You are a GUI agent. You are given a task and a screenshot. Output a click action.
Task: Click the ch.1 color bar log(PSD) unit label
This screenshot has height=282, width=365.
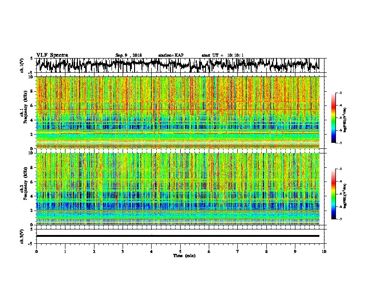click(x=345, y=120)
